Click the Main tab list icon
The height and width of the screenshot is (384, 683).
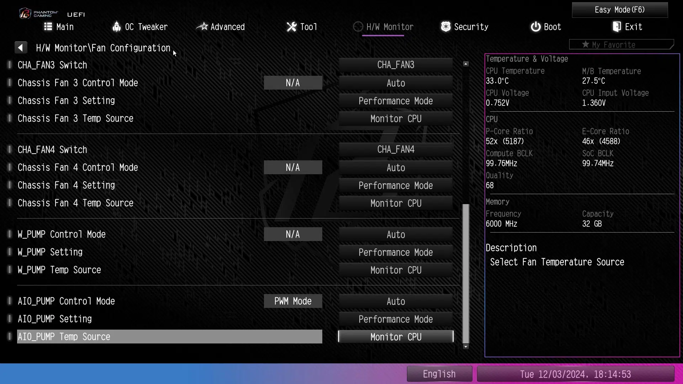coord(48,27)
